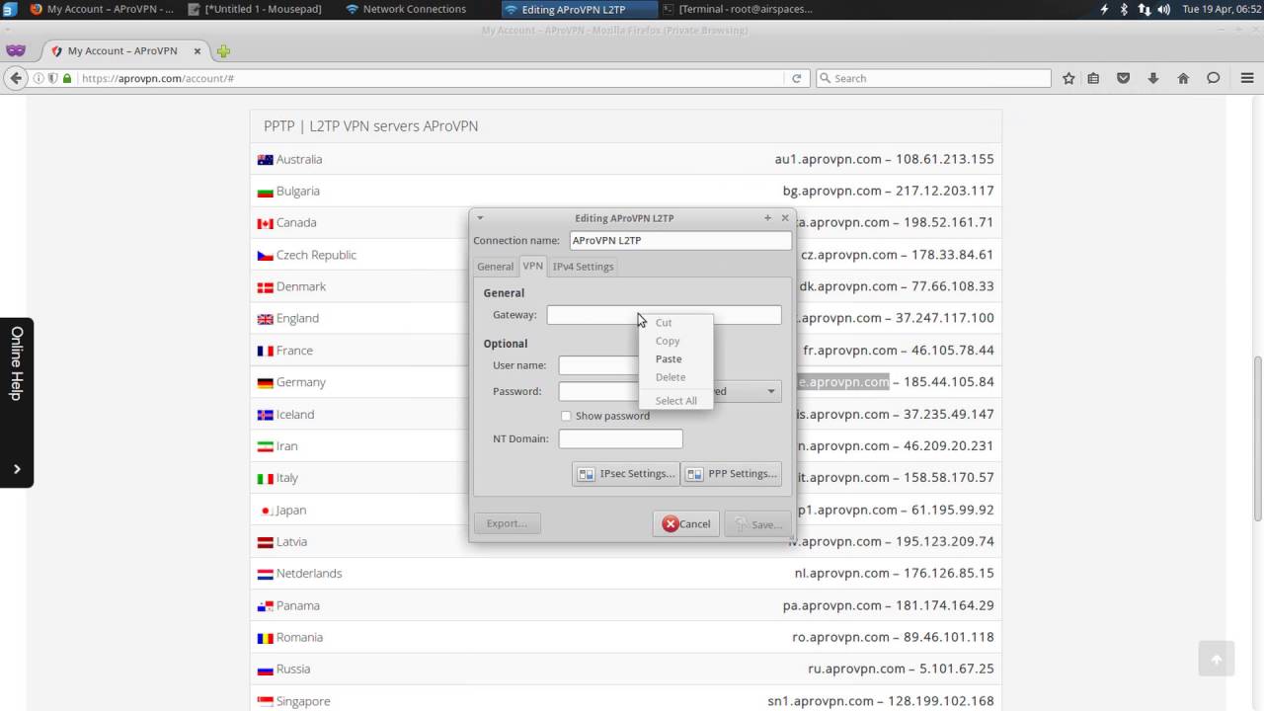1264x711 pixels.
Task: Click the private browsing mask icon
Action: click(15, 50)
